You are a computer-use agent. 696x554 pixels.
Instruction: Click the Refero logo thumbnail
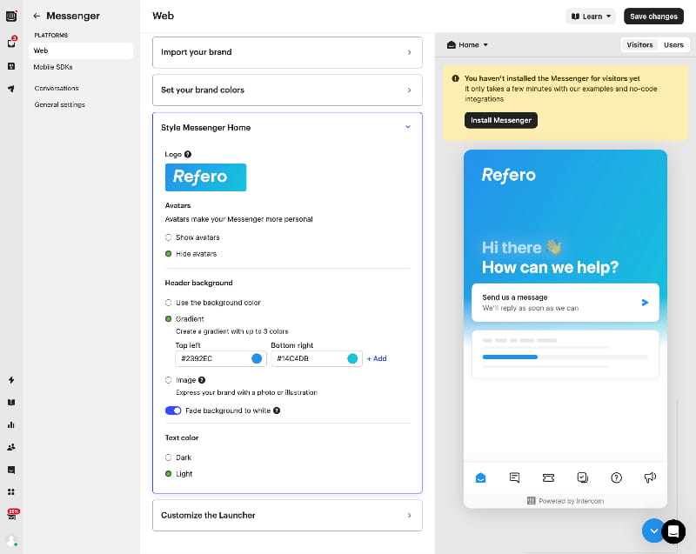click(x=205, y=177)
